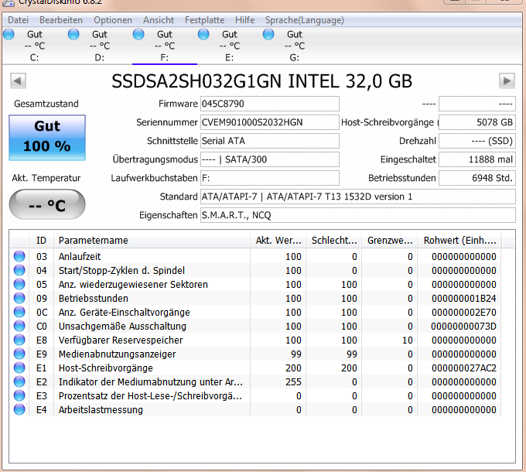Image resolution: width=526 pixels, height=472 pixels.
Task: Open the Optionen menu
Action: click(113, 20)
